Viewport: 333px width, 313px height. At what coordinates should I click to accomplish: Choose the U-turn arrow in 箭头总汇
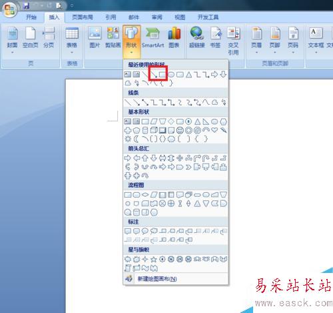coord(206,158)
